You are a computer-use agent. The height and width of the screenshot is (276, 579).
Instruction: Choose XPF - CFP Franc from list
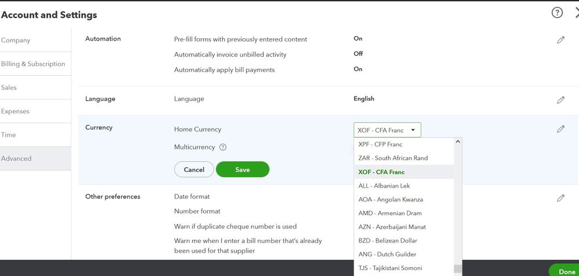pos(380,144)
